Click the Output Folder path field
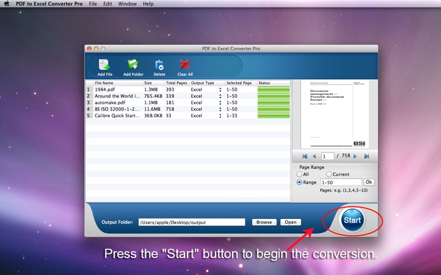 coord(192,222)
